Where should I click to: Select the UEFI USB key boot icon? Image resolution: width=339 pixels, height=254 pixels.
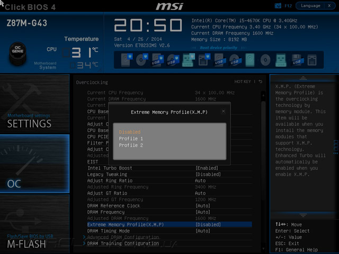point(189,60)
